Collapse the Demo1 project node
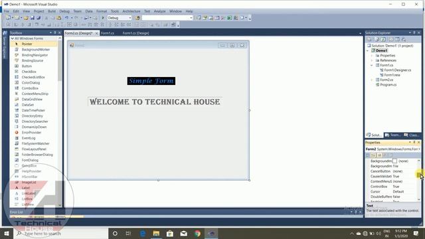 tap(368, 50)
